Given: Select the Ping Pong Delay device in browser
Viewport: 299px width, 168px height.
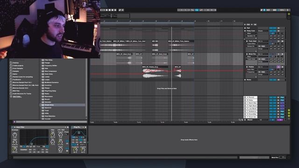Looking at the screenshot, I should (x=50, y=91).
